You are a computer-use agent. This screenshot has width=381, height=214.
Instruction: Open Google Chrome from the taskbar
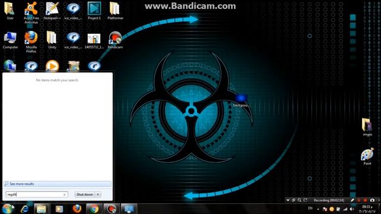point(94,209)
